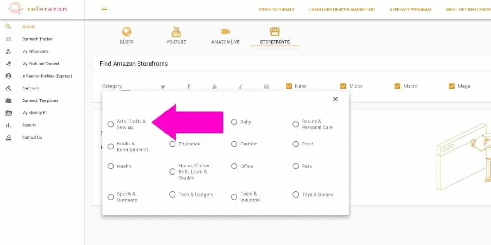Open My Featured Content in sidebar
491x245 pixels.
pos(41,64)
